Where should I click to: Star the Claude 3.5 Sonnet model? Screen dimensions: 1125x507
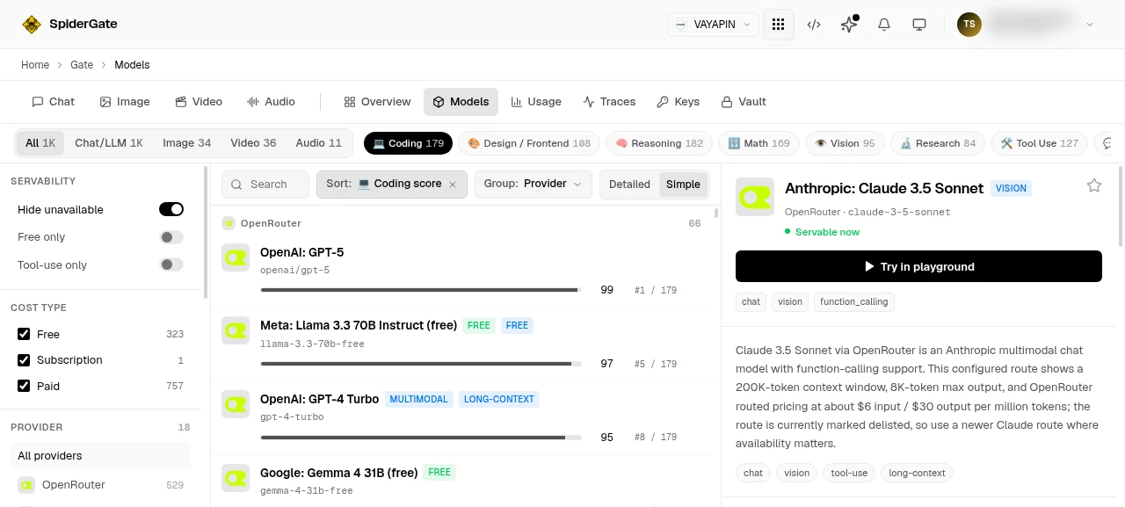point(1094,185)
